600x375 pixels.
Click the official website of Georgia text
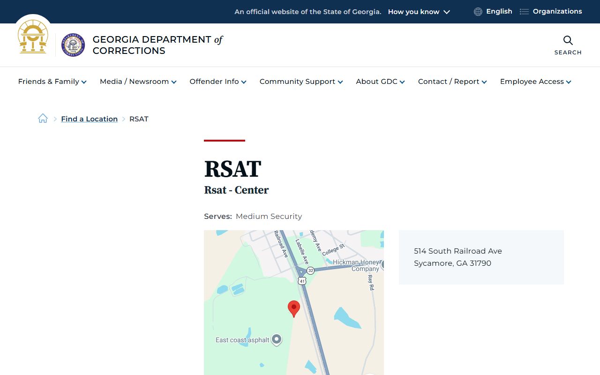[308, 12]
